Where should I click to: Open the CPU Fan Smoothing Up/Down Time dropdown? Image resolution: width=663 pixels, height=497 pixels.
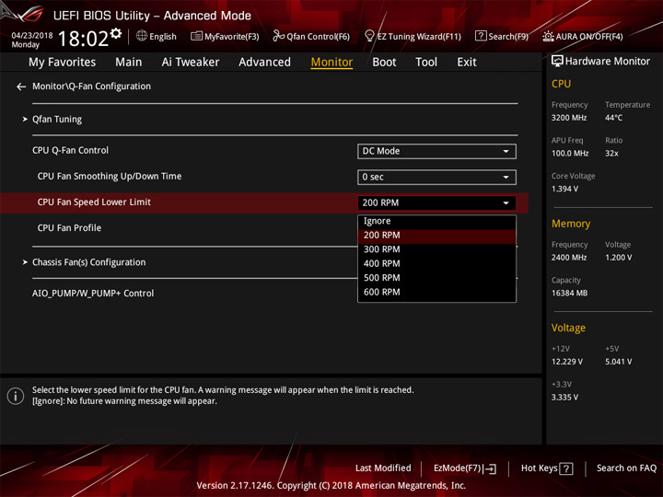click(x=436, y=177)
